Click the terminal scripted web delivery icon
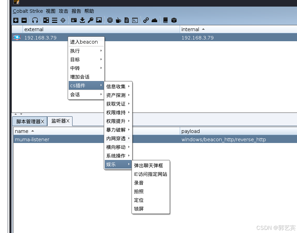The height and width of the screenshot is (233, 297). click(x=135, y=20)
